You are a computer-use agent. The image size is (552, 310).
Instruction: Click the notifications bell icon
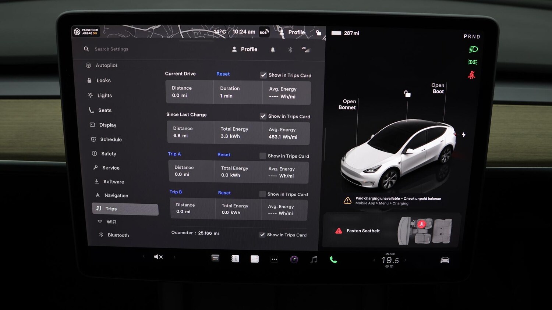(x=273, y=50)
